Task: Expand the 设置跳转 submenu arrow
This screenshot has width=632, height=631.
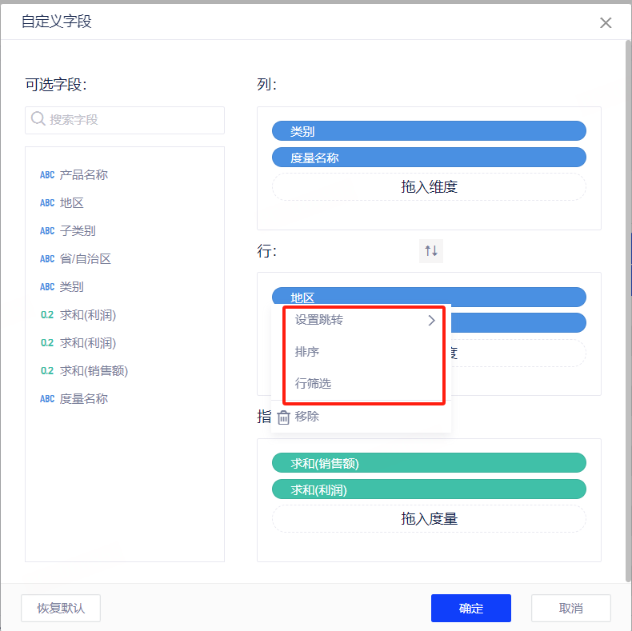Action: point(431,320)
